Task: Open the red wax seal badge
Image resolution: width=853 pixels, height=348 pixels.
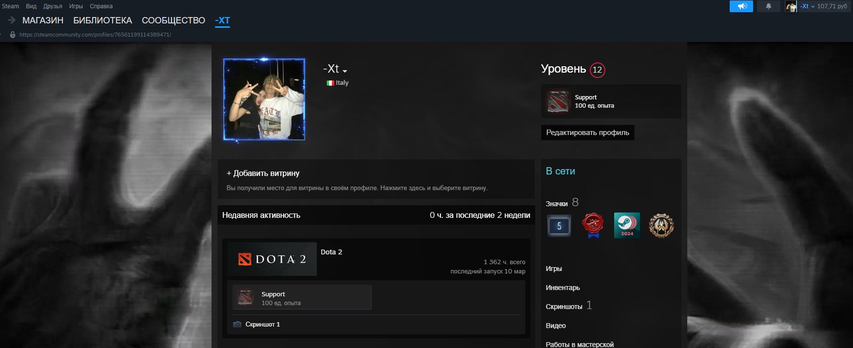Action: (x=593, y=226)
